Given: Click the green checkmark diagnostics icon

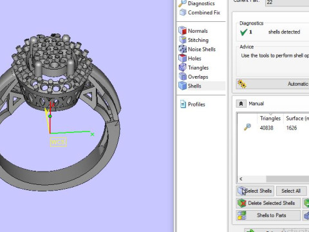Looking at the screenshot, I should (x=244, y=32).
